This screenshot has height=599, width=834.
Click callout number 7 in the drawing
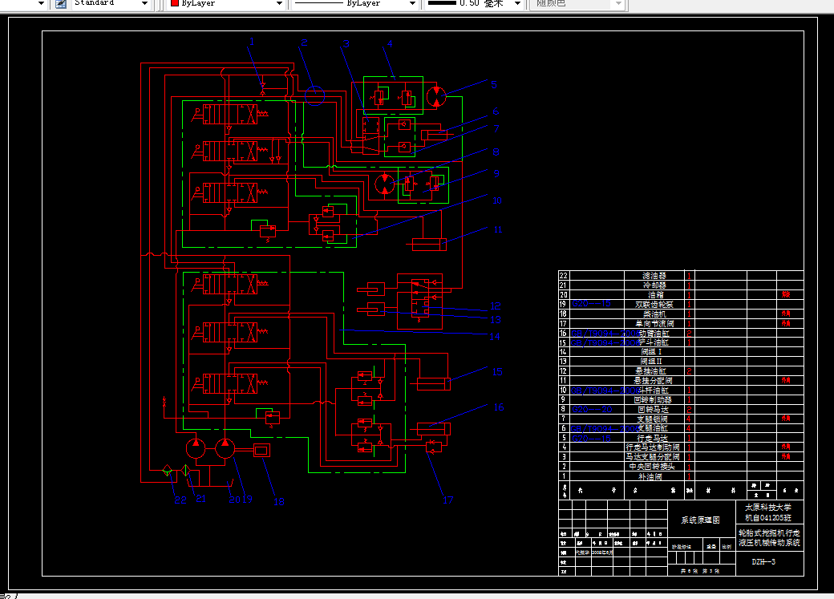pyautogui.click(x=496, y=129)
